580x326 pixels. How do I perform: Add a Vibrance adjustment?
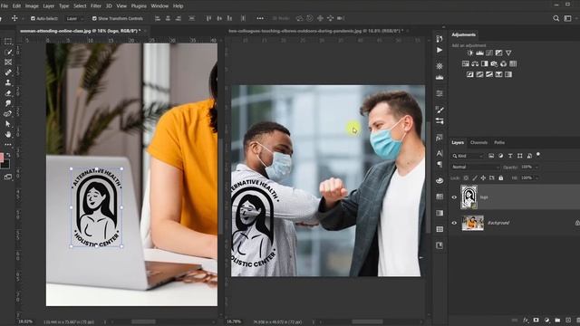click(508, 53)
